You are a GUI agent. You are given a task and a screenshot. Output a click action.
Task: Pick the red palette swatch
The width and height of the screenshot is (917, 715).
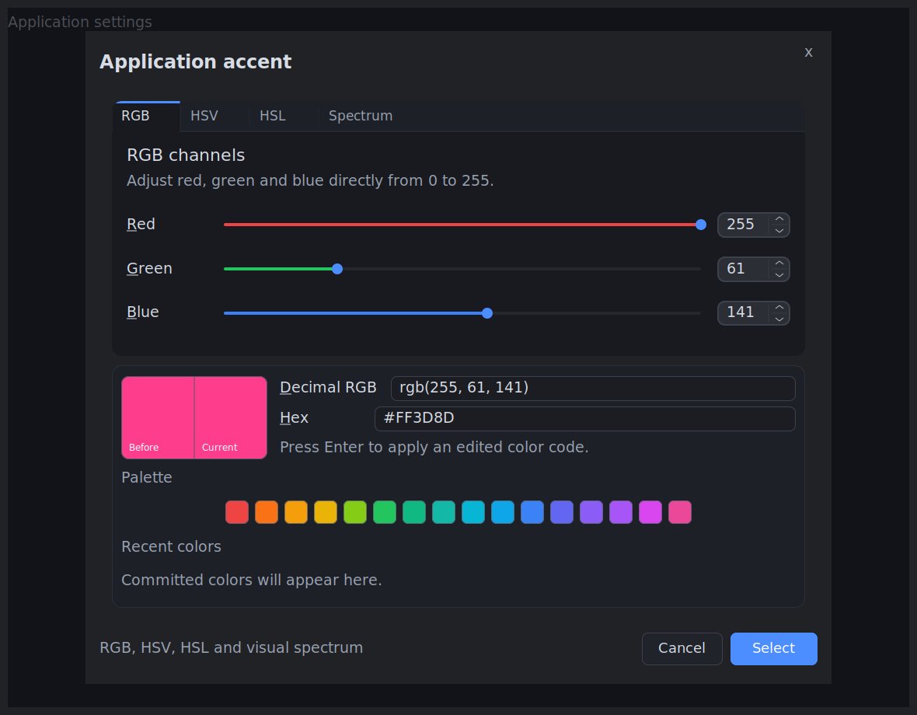[x=237, y=512]
